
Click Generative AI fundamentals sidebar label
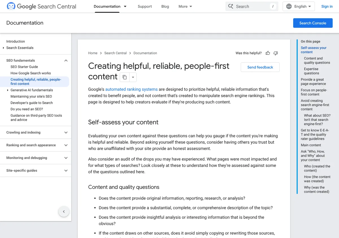32,90
